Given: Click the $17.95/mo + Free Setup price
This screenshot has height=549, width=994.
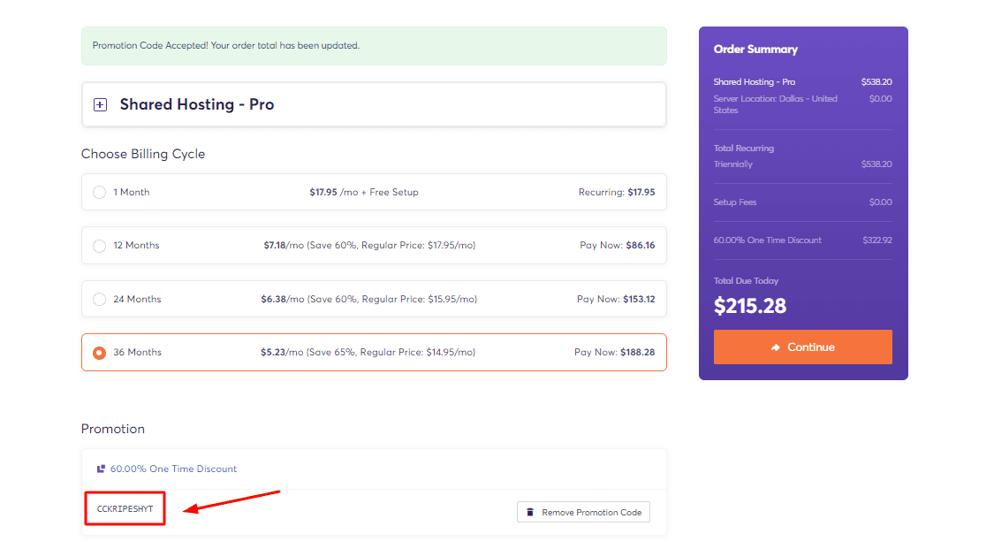Looking at the screenshot, I should click(363, 192).
